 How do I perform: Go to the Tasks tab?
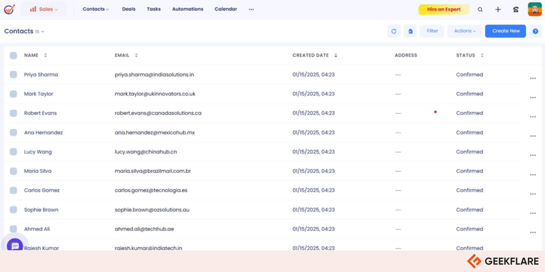pyautogui.click(x=154, y=9)
